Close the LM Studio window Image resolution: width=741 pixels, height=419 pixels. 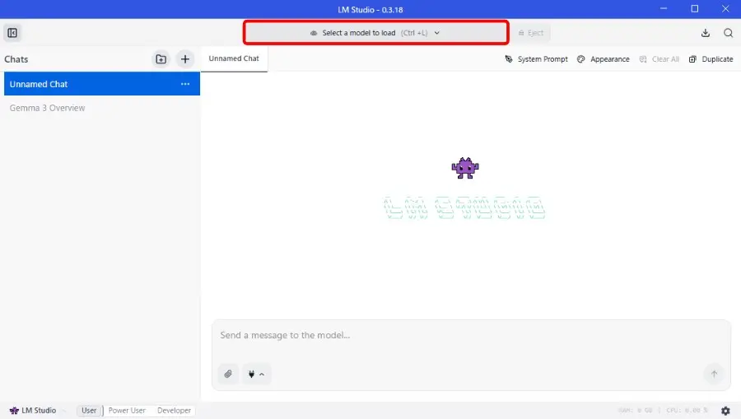click(x=725, y=9)
